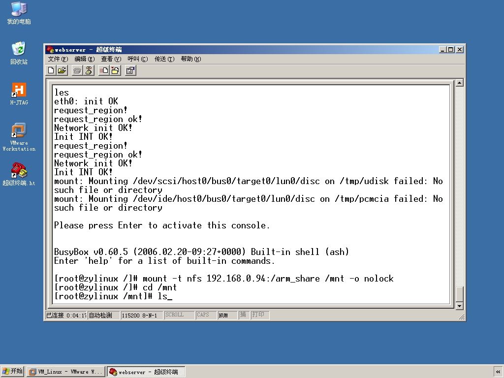The width and height of the screenshot is (504, 378).
Task: Click the '/mnt]# ls' prompt line
Action: coord(113,296)
